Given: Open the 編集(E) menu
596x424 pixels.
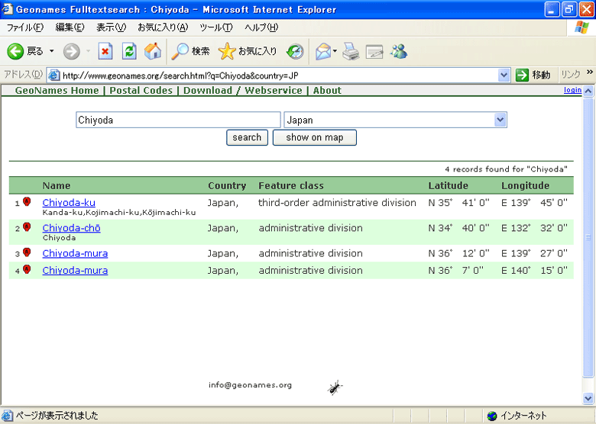Looking at the screenshot, I should (70, 27).
